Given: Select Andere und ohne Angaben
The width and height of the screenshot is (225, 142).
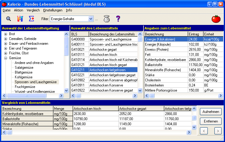Looking at the screenshot, I should point(34,63).
